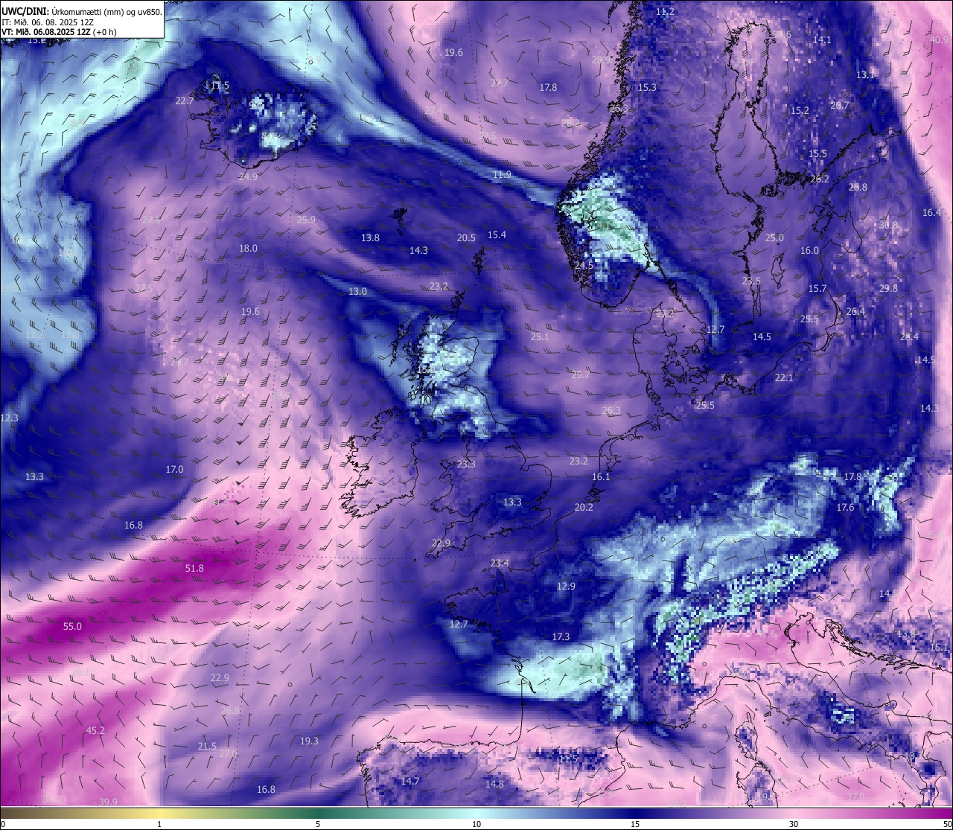Click the 23.4 value on the map
This screenshot has height=830, width=953.
(x=500, y=563)
